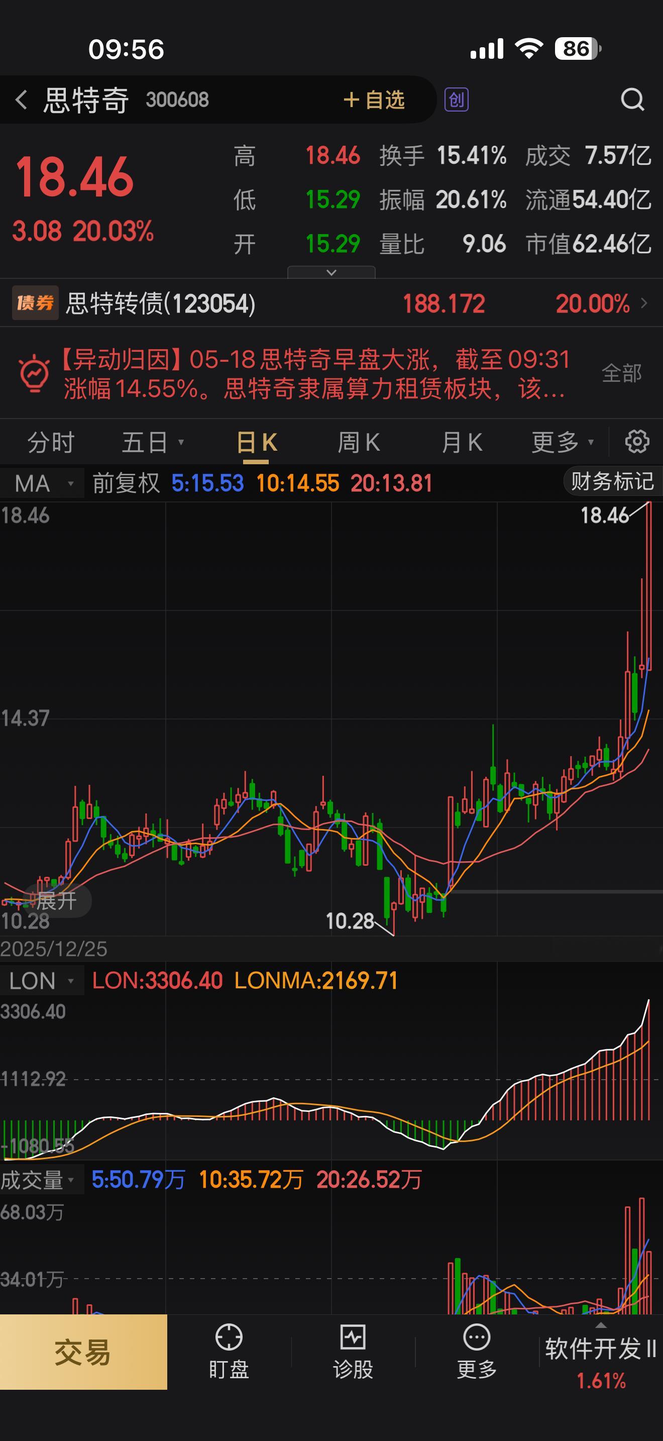Viewport: 663px width, 1441px height.
Task: Tap the latest candlestick in K-line chart
Action: [648, 586]
